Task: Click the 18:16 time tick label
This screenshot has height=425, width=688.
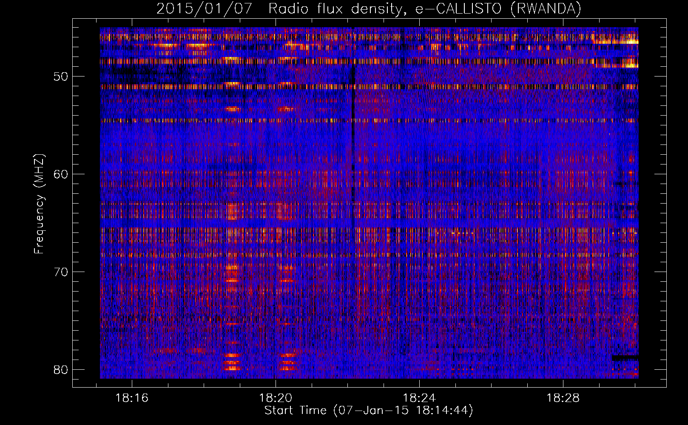Action: [x=132, y=398]
